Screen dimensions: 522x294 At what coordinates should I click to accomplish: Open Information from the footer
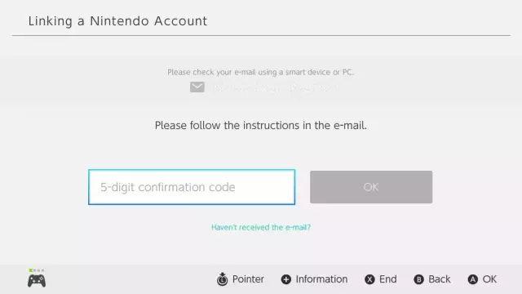321,279
